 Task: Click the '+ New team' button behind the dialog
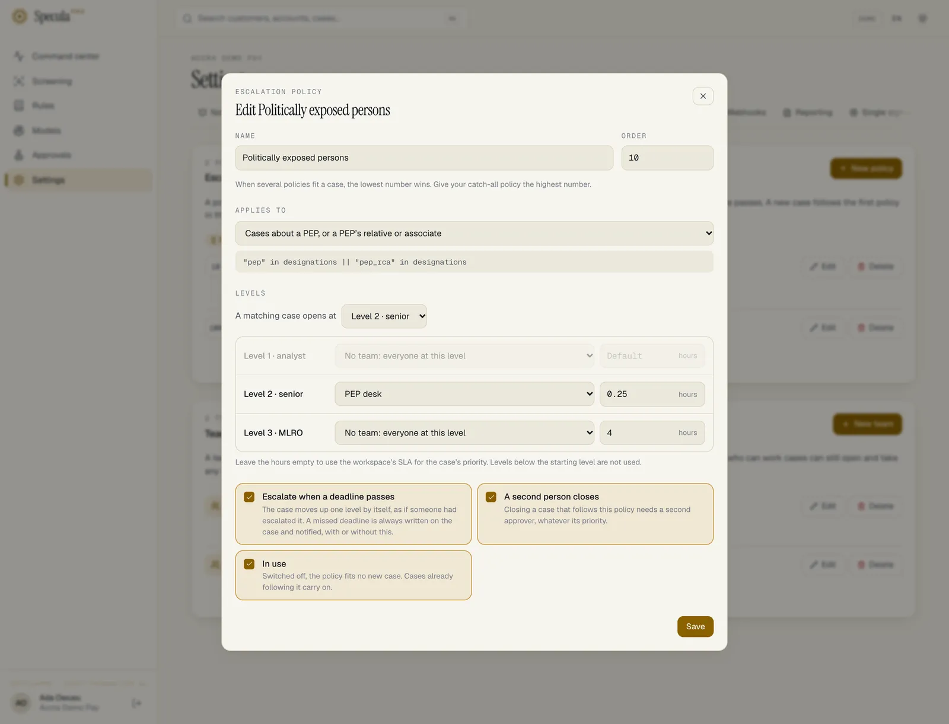point(867,424)
